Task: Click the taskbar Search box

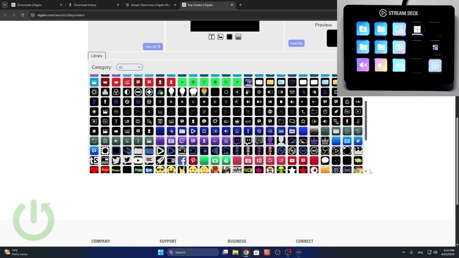Action: [x=193, y=252]
